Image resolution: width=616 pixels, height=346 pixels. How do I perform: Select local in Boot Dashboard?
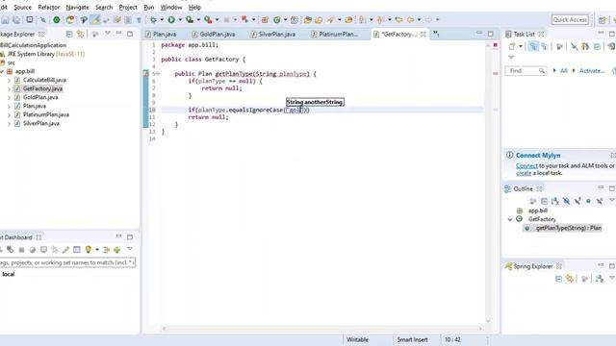coord(9,274)
